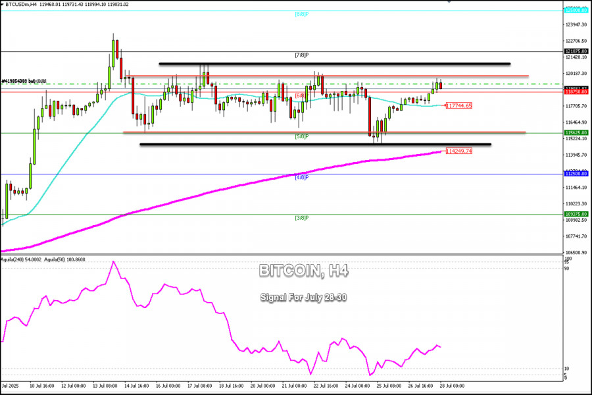Click the 122706.50 price axis value
This screenshot has width=592, height=395.
click(x=576, y=41)
